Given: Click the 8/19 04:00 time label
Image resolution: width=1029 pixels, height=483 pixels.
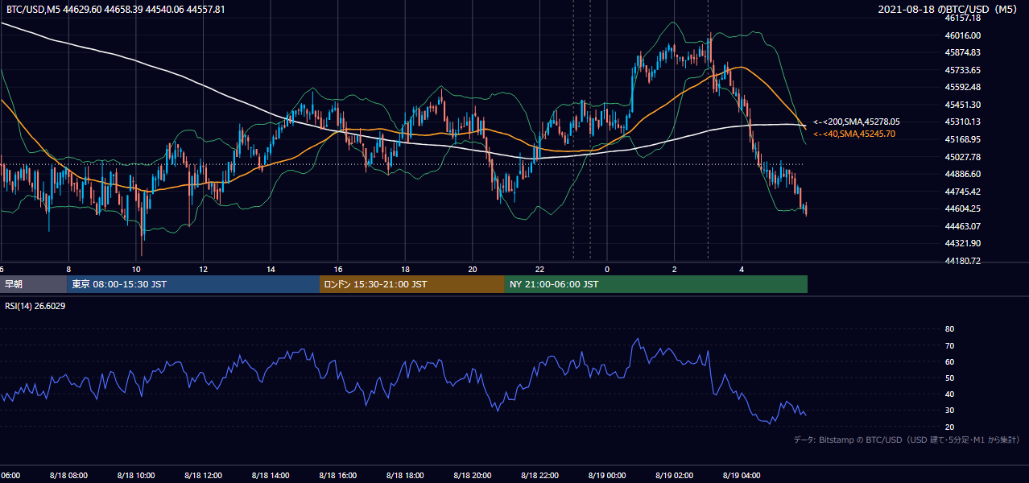Looking at the screenshot, I should click(x=742, y=476).
